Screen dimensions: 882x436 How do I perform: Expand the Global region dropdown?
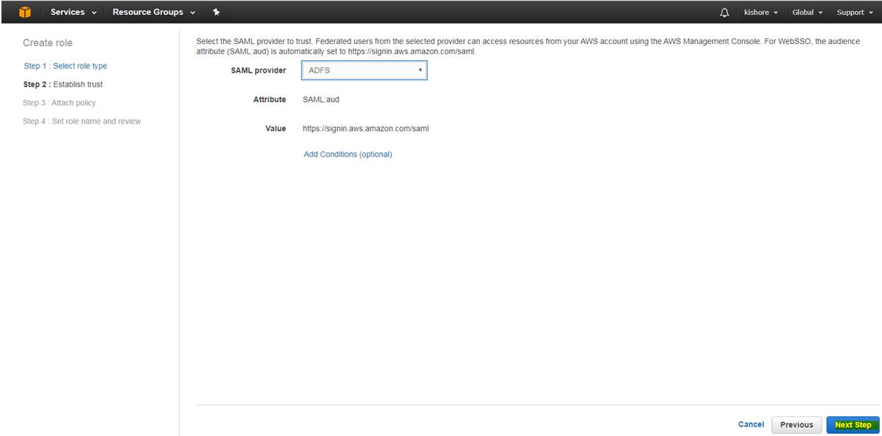807,12
